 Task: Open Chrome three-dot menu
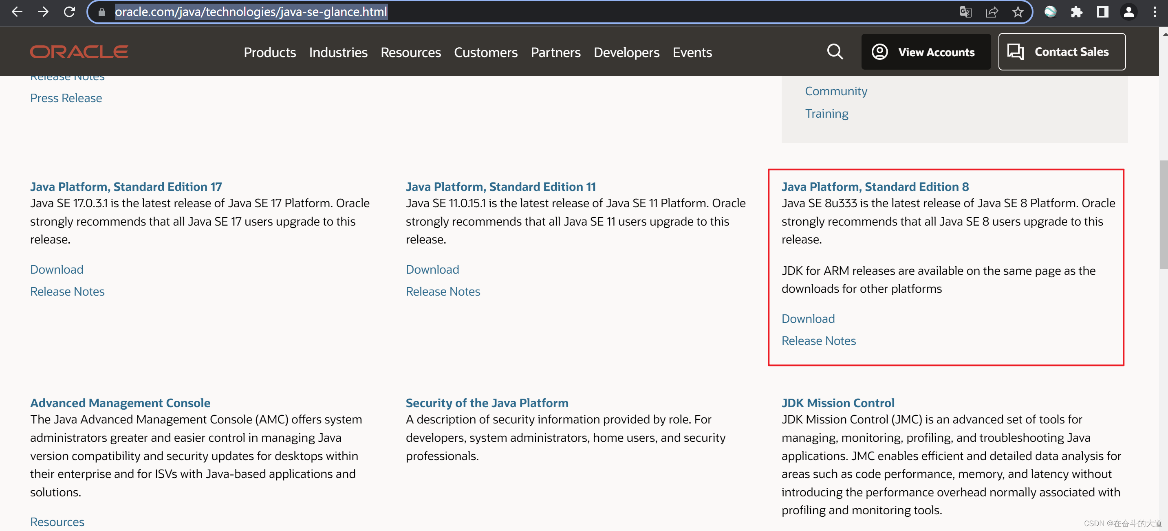click(x=1155, y=12)
